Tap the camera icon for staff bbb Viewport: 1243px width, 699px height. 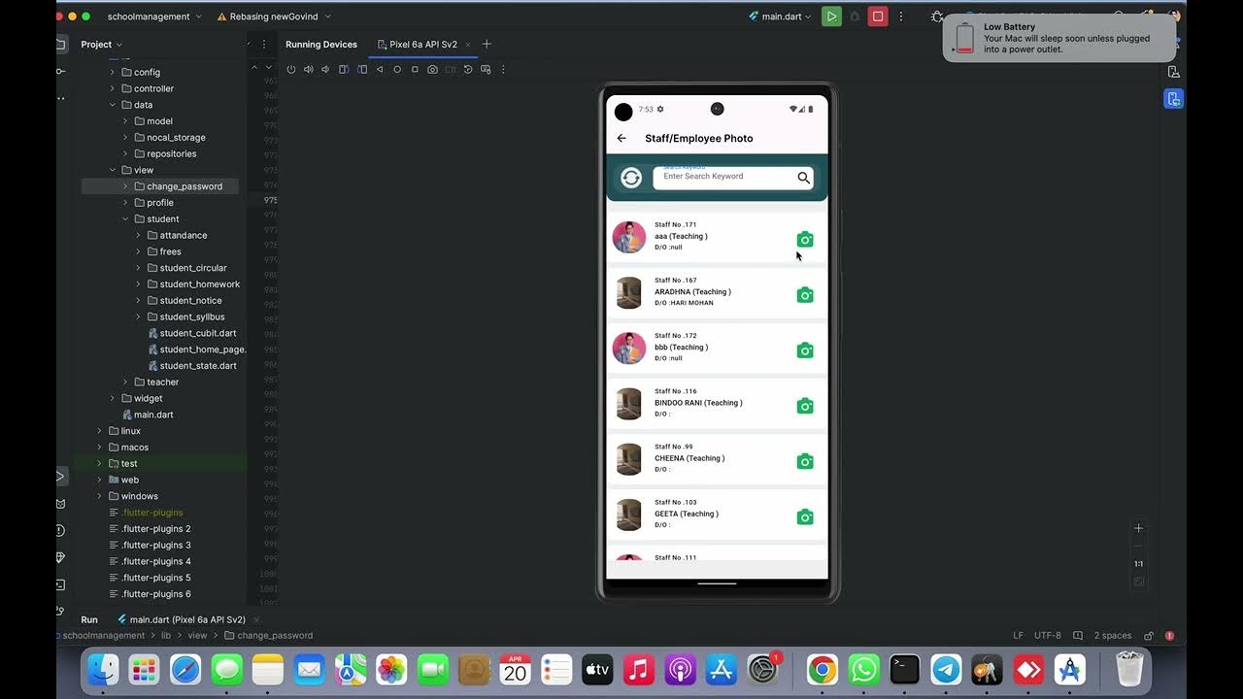click(x=805, y=350)
